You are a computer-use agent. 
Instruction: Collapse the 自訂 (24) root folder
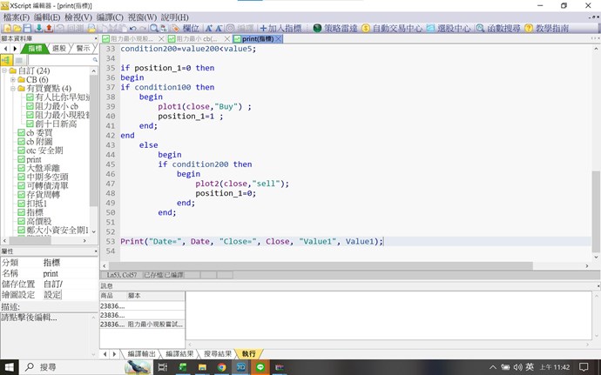[3, 70]
